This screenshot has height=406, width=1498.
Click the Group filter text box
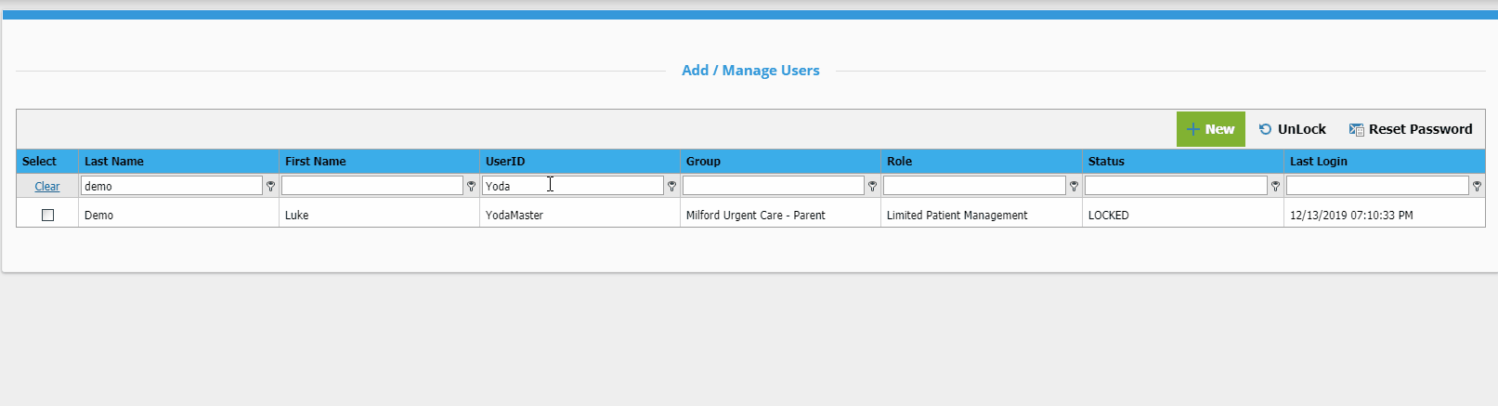774,186
